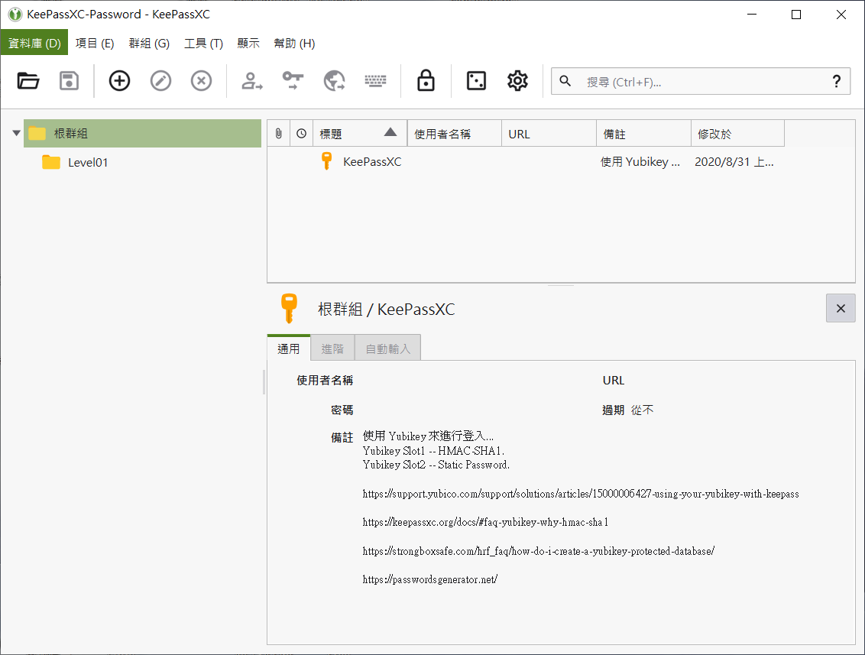The height and width of the screenshot is (655, 865).
Task: Sort entries by 備註 column
Action: tap(643, 134)
